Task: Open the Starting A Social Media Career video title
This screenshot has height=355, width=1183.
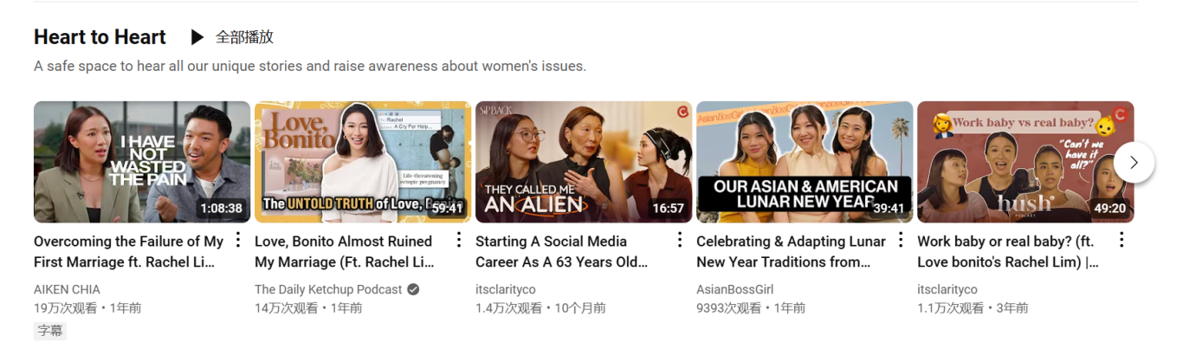Action: [561, 251]
